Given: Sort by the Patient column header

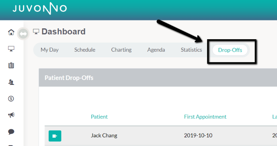Looking at the screenshot, I should (x=99, y=117).
